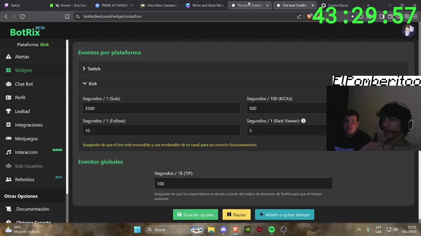Click the Eventos globales heading
Viewport: 421px width, 236px height.
click(x=100, y=162)
